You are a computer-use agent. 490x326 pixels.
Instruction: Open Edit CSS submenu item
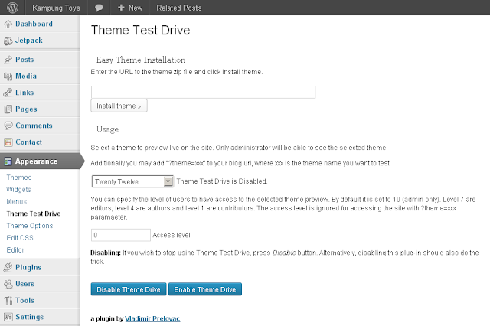(x=20, y=238)
